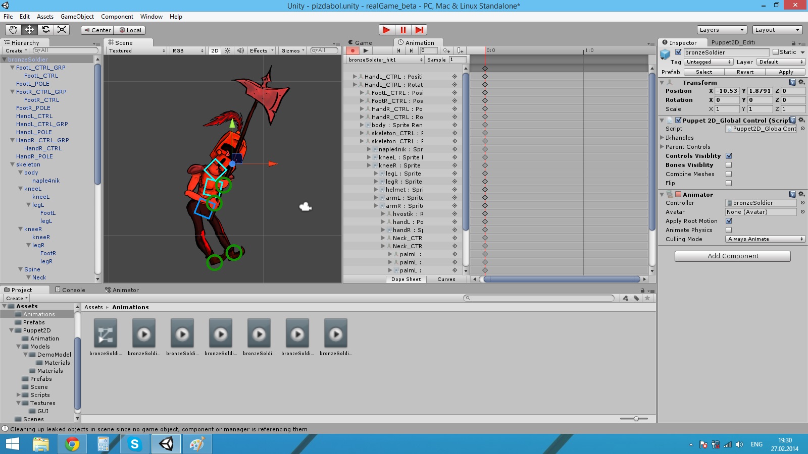The width and height of the screenshot is (808, 454).
Task: Open Google Chrome from taskbar
Action: 72,444
